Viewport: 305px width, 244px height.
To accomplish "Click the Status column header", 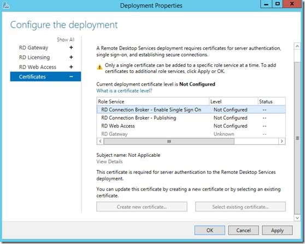I will [272, 101].
